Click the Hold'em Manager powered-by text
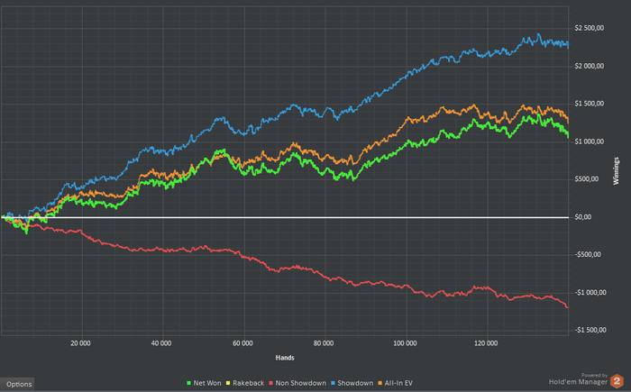This screenshot has width=631, height=392. tap(579, 381)
